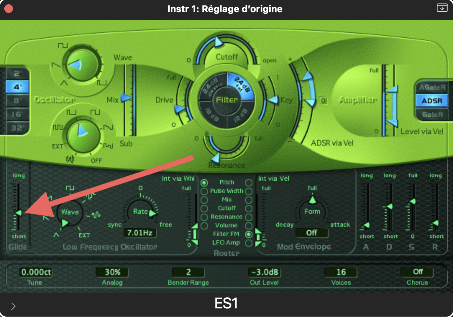Select the 16' oscillator octave button

pos(18,114)
